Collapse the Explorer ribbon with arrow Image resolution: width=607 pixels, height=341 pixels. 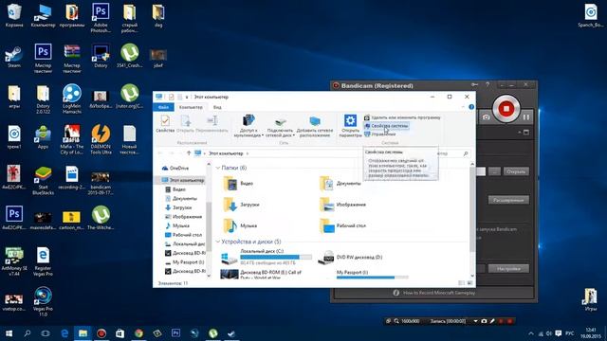464,107
